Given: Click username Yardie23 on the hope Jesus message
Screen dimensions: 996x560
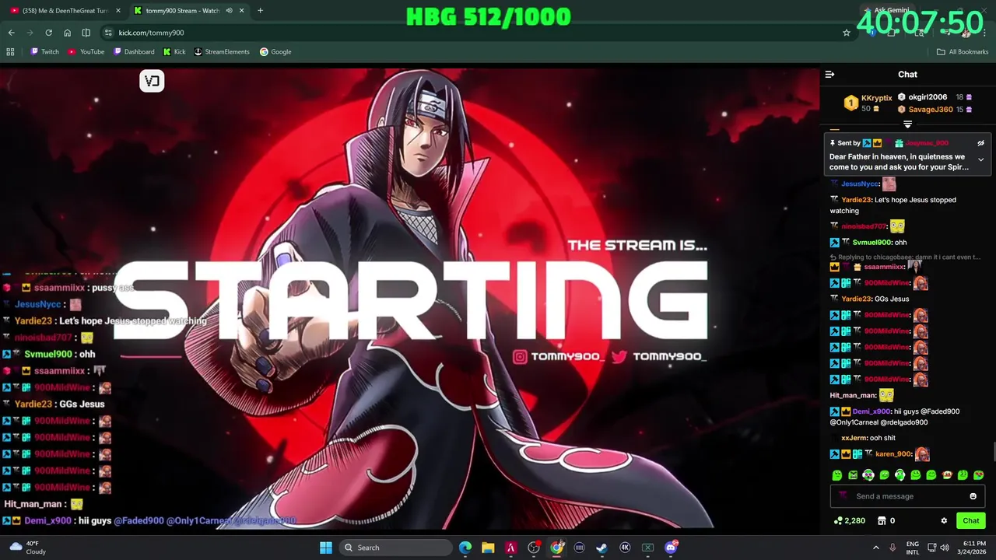Looking at the screenshot, I should click(x=856, y=200).
